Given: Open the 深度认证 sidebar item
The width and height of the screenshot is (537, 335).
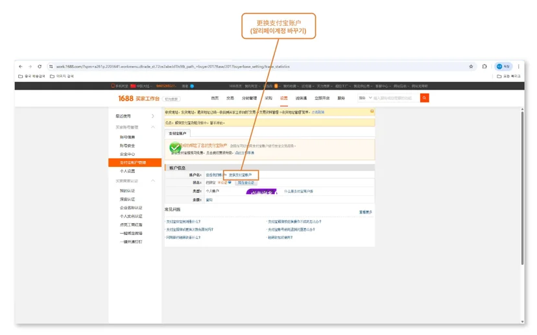Looking at the screenshot, I should [127, 199].
